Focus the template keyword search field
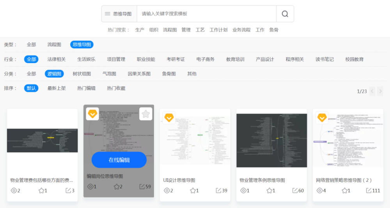390x208 pixels. [207, 14]
